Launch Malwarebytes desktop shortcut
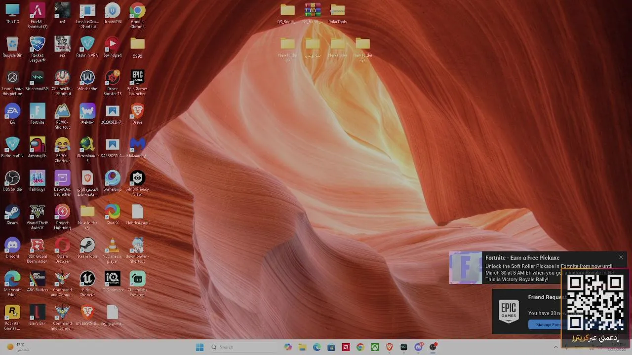 (x=137, y=147)
